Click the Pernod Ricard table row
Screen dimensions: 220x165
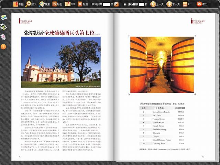[x=162, y=122]
